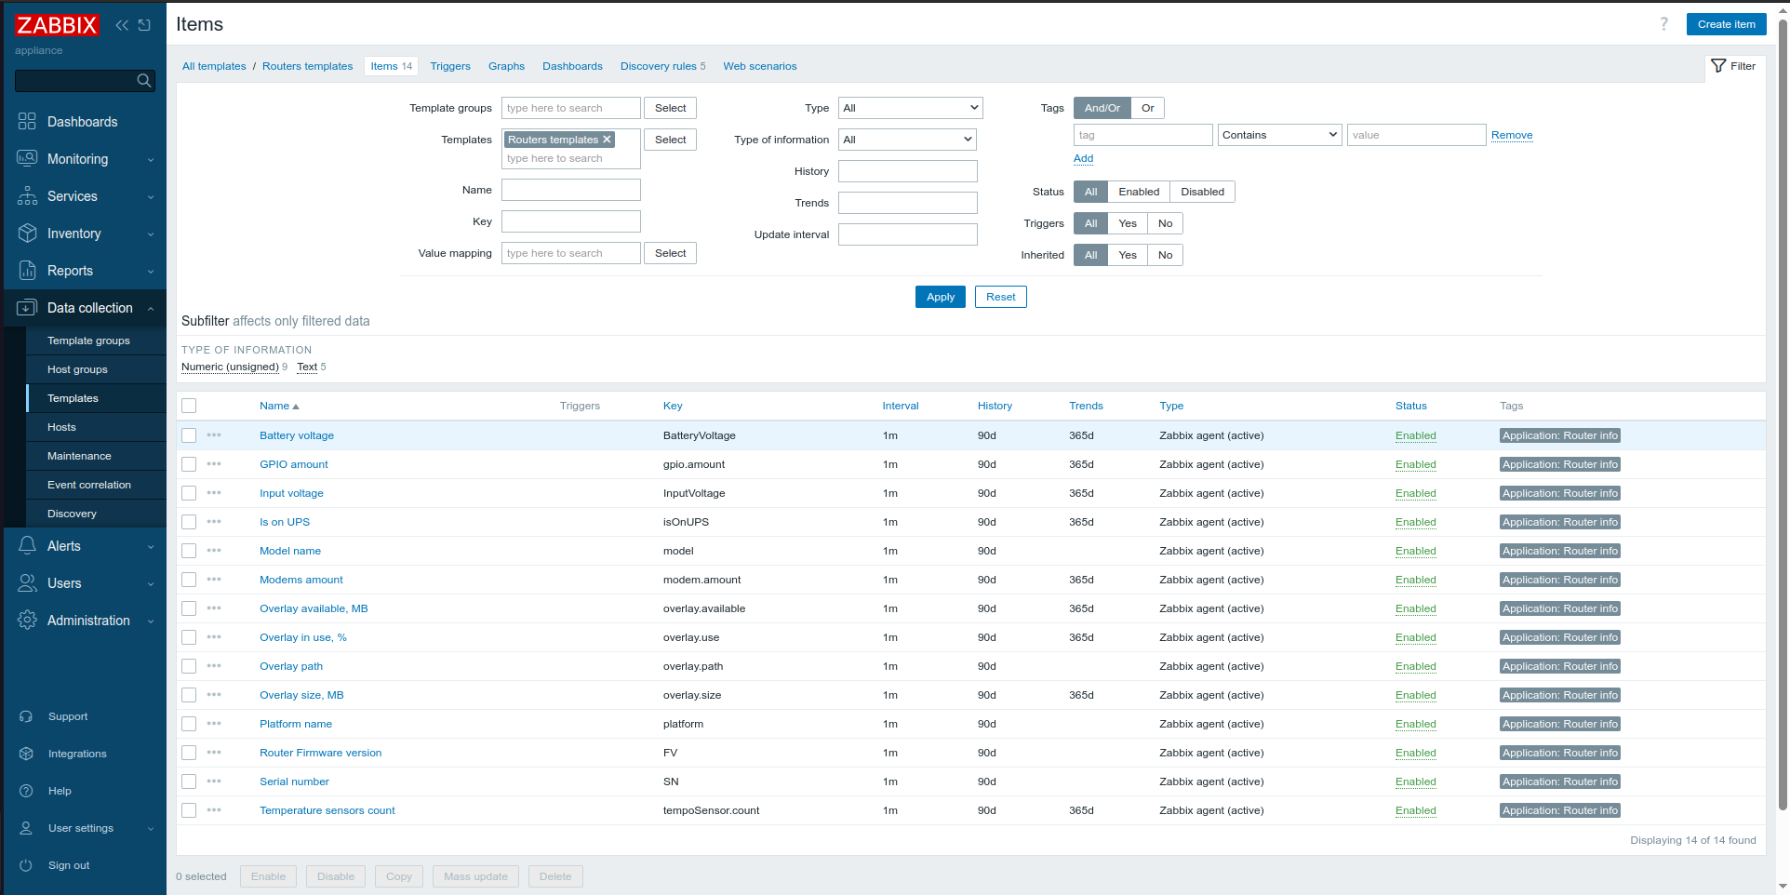The height and width of the screenshot is (895, 1790).
Task: Open the Type of information dropdown
Action: (907, 140)
